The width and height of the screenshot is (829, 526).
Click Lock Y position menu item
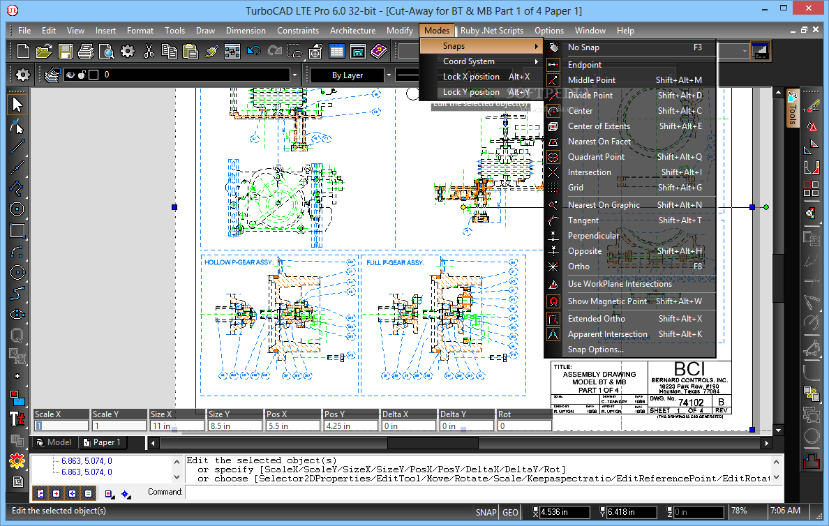click(481, 92)
